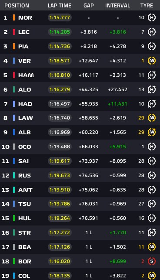This screenshot has width=160, height=280.
Task: Click Stroll's 1:17.272 lap time
Action: 60,232
